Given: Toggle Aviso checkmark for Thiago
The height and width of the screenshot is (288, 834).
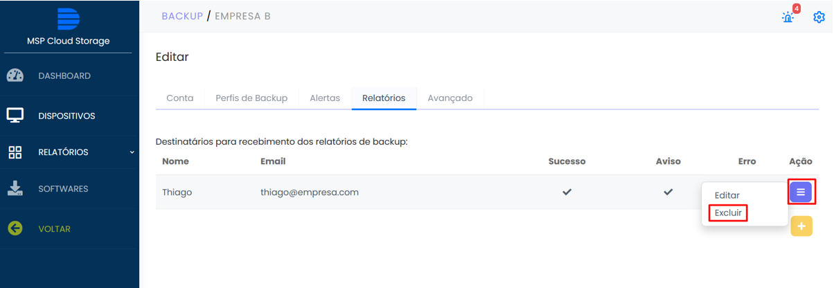Looking at the screenshot, I should click(668, 192).
